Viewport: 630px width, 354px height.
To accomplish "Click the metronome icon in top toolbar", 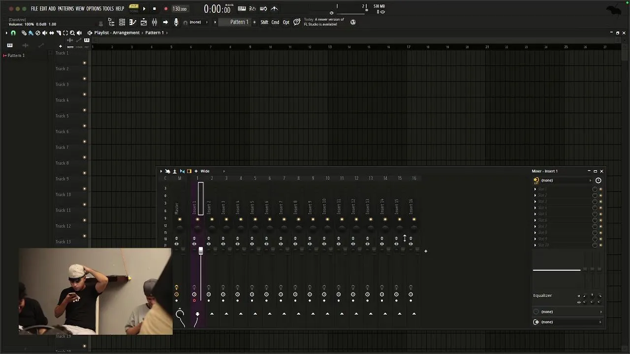I will tap(274, 8).
